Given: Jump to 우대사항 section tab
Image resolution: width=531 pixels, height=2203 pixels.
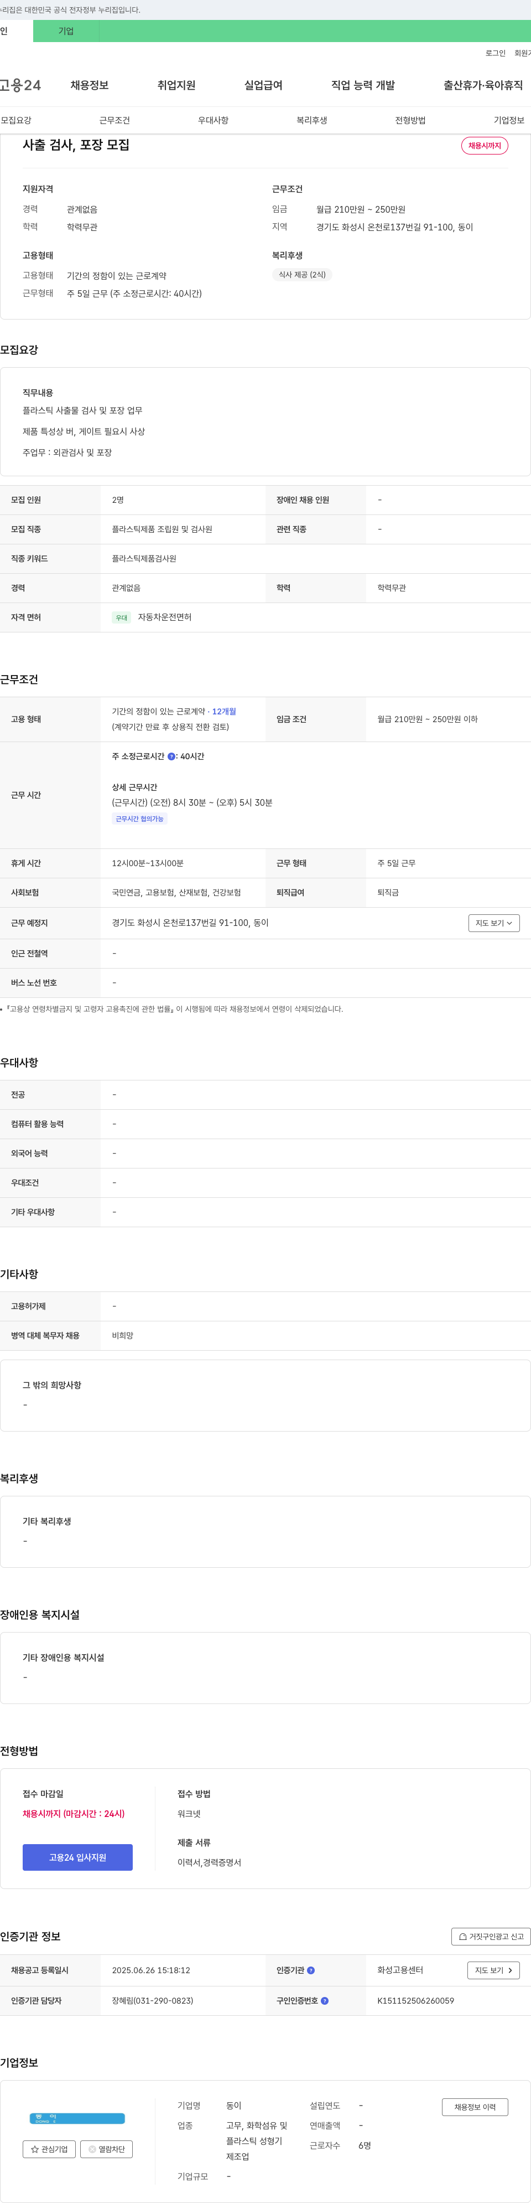Looking at the screenshot, I should 214,120.
